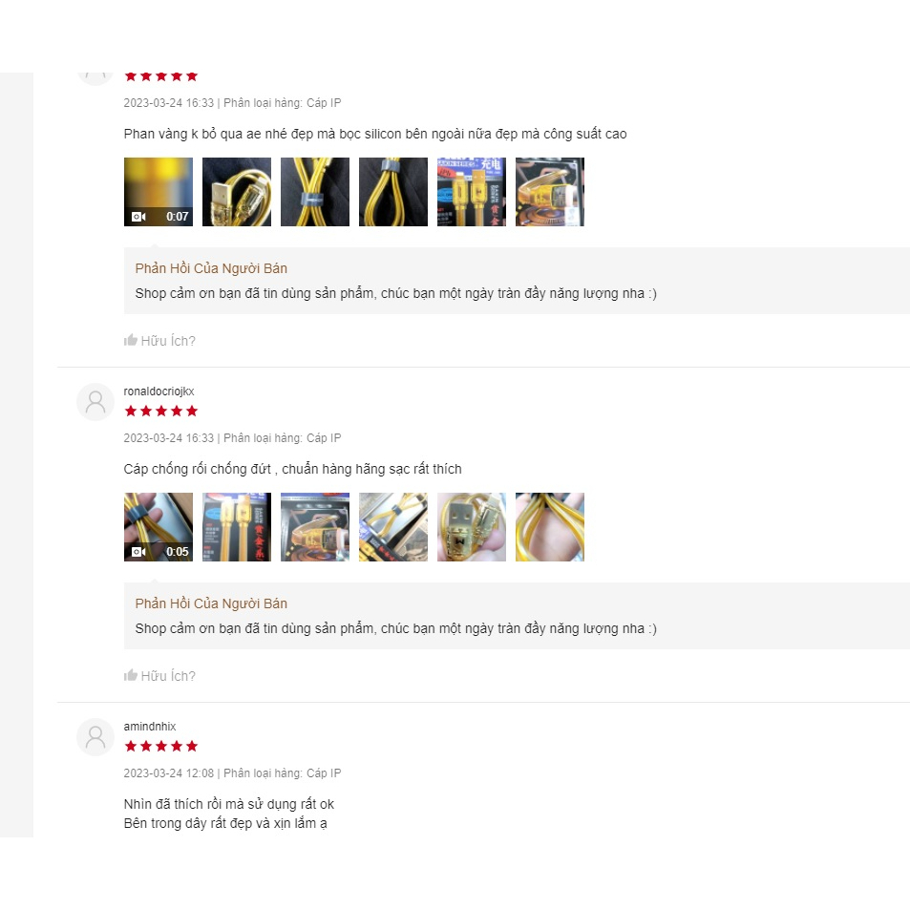Screen dimensions: 910x910
Task: View gold USB connector photo in first review
Action: (x=237, y=192)
